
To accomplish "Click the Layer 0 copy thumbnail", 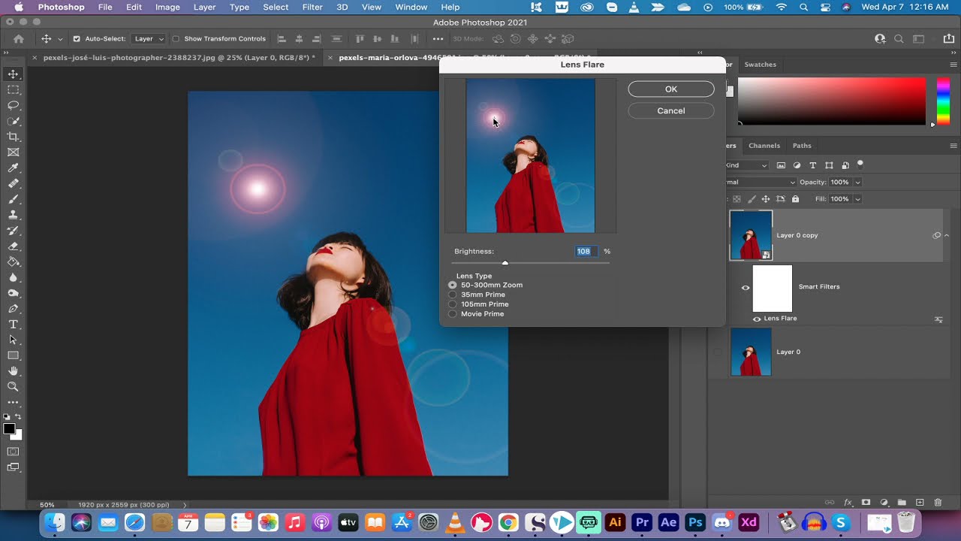I will click(751, 236).
